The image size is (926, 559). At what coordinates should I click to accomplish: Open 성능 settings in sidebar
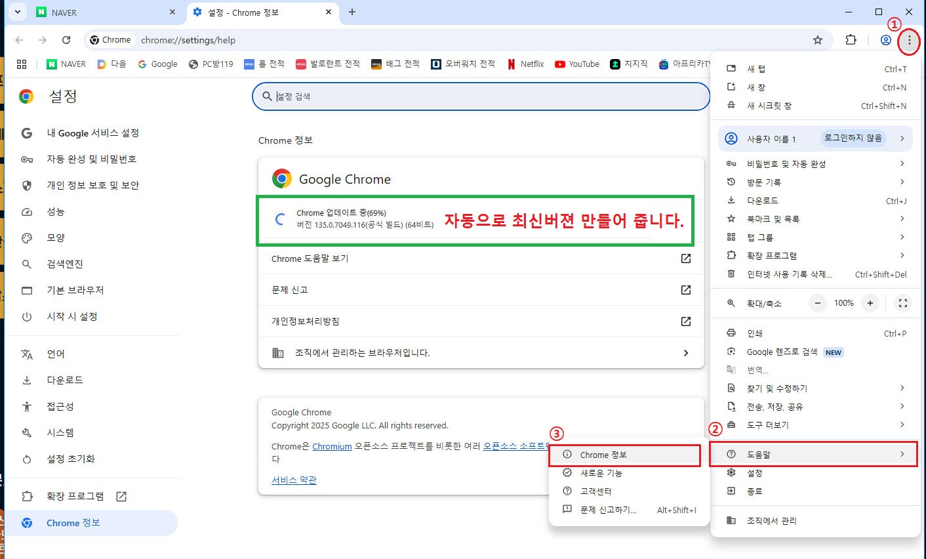[92, 212]
